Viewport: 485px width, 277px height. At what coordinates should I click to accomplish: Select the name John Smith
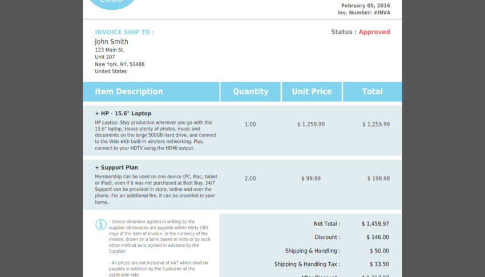click(x=111, y=42)
